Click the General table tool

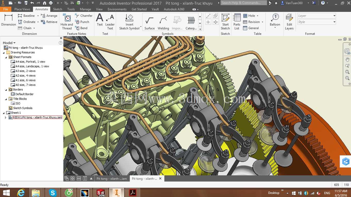[x=251, y=28]
